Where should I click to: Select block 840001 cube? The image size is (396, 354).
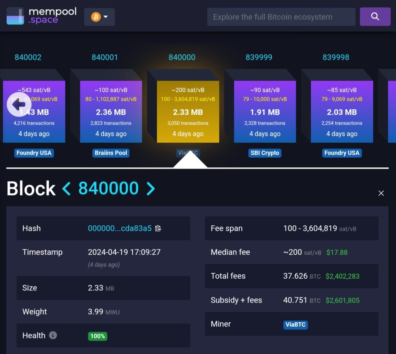point(111,112)
